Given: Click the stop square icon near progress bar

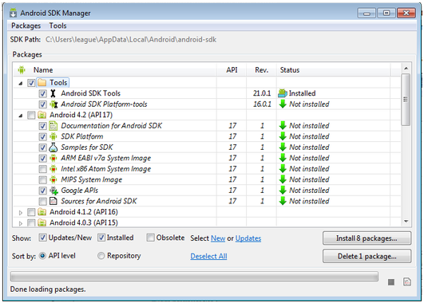Looking at the screenshot, I should [x=391, y=282].
